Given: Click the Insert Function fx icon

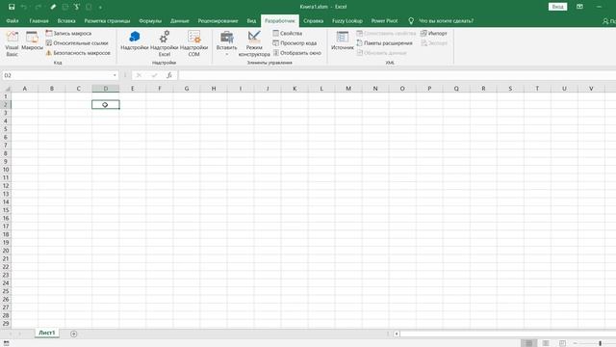Looking at the screenshot, I should [x=169, y=75].
